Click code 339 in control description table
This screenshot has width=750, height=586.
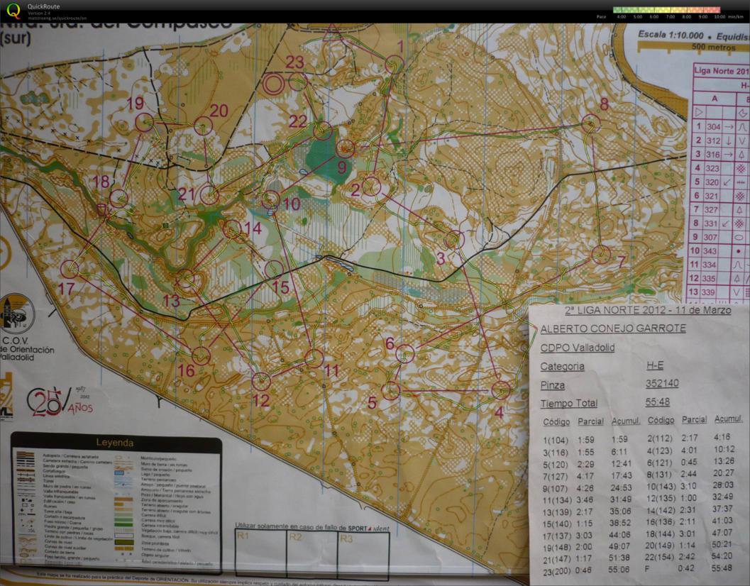pyautogui.click(x=708, y=292)
